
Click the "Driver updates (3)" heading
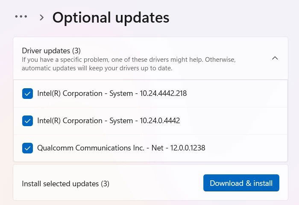(x=52, y=50)
